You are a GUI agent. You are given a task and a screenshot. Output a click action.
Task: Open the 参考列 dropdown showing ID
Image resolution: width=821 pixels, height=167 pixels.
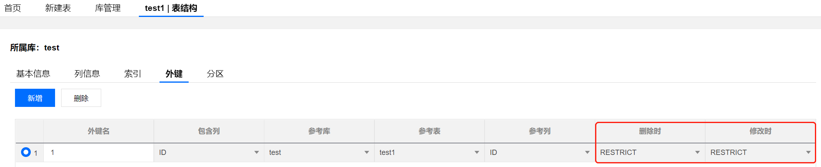point(540,152)
